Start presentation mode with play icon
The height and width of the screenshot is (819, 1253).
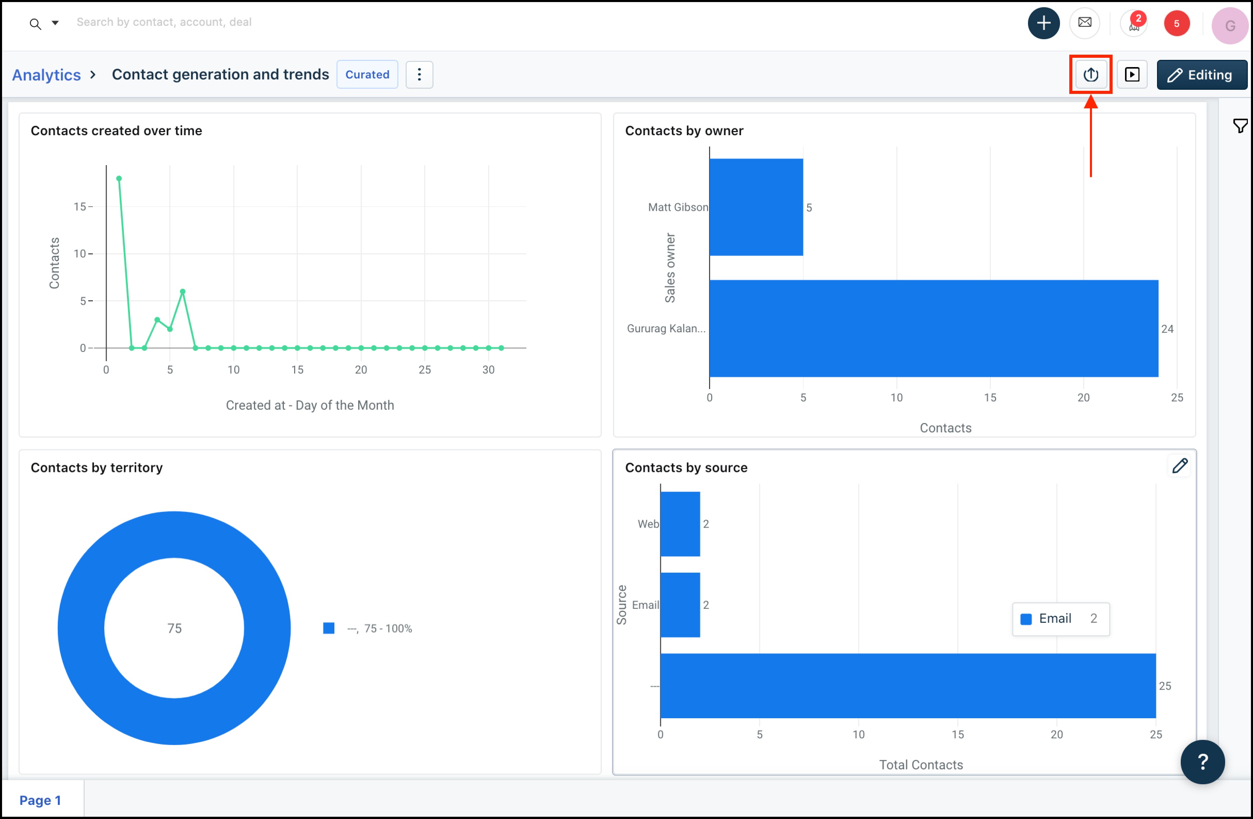point(1132,75)
